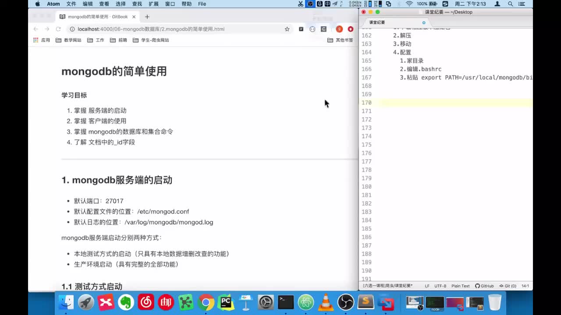Click the heading 1. mongodb服务端的启动
This screenshot has width=561, height=315.
click(117, 180)
